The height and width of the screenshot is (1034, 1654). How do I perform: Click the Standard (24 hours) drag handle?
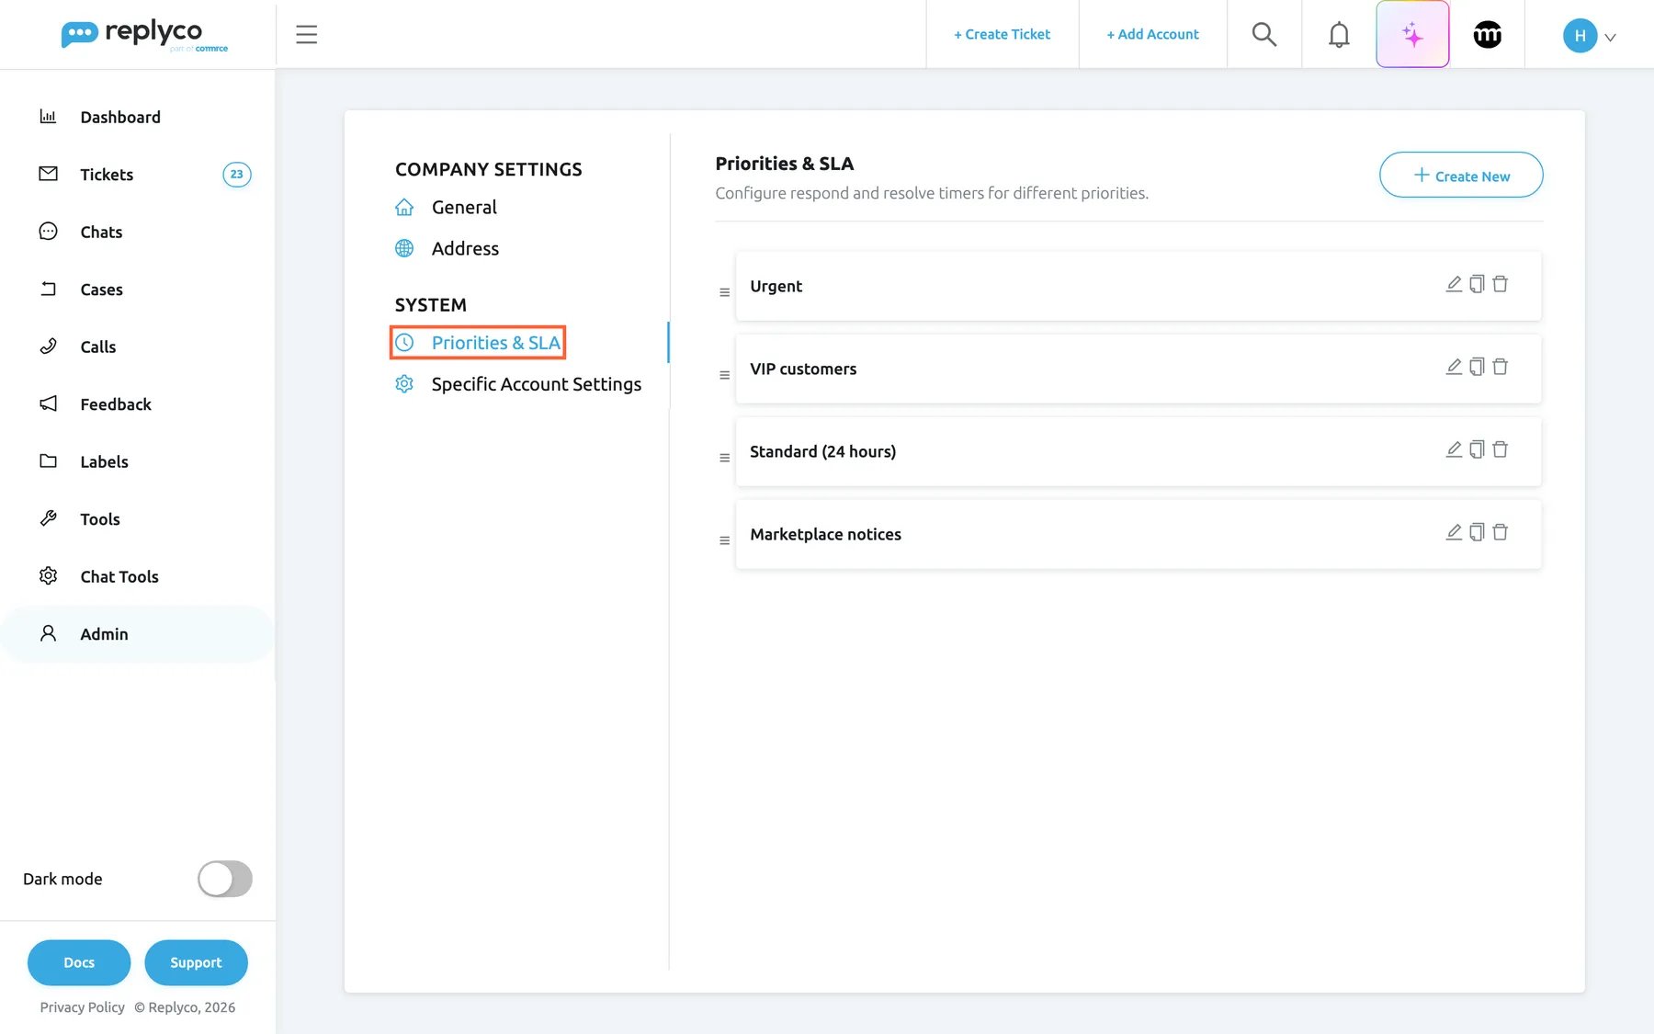724,458
